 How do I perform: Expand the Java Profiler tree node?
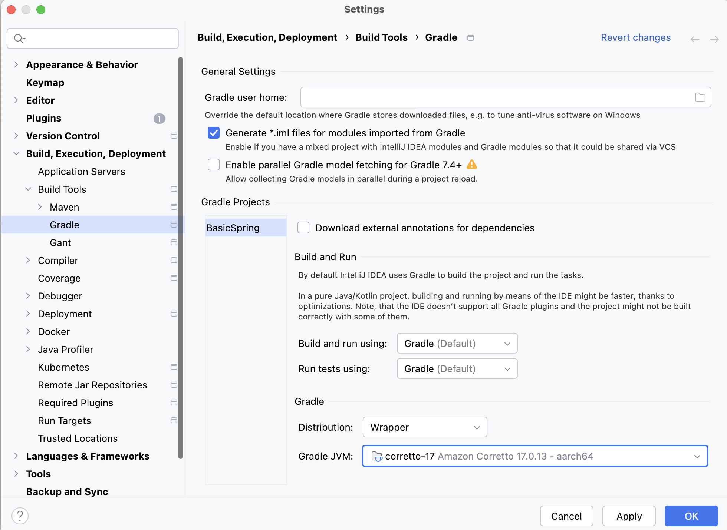pyautogui.click(x=28, y=349)
